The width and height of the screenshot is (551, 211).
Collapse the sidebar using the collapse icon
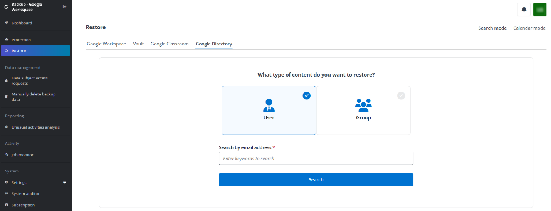65,7
